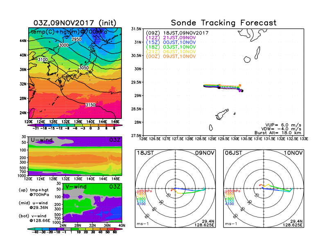Select legend entry "(09Z) 18JST,09NOV2017"

(x=177, y=33)
